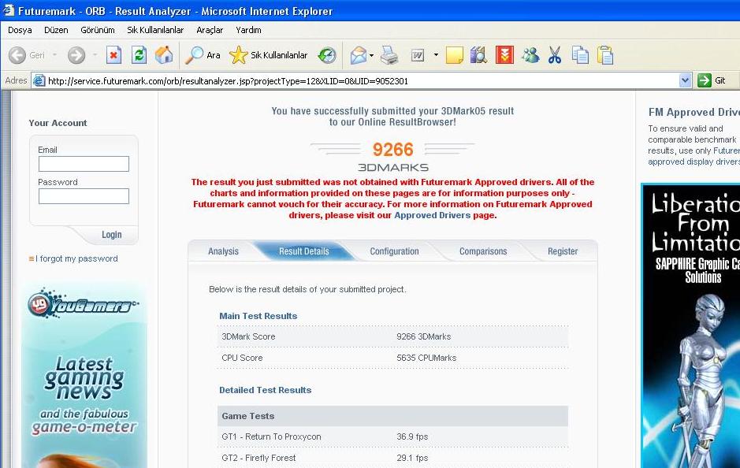The image size is (740, 468).
Task: Click the 'CPU Score' row label
Action: click(242, 358)
